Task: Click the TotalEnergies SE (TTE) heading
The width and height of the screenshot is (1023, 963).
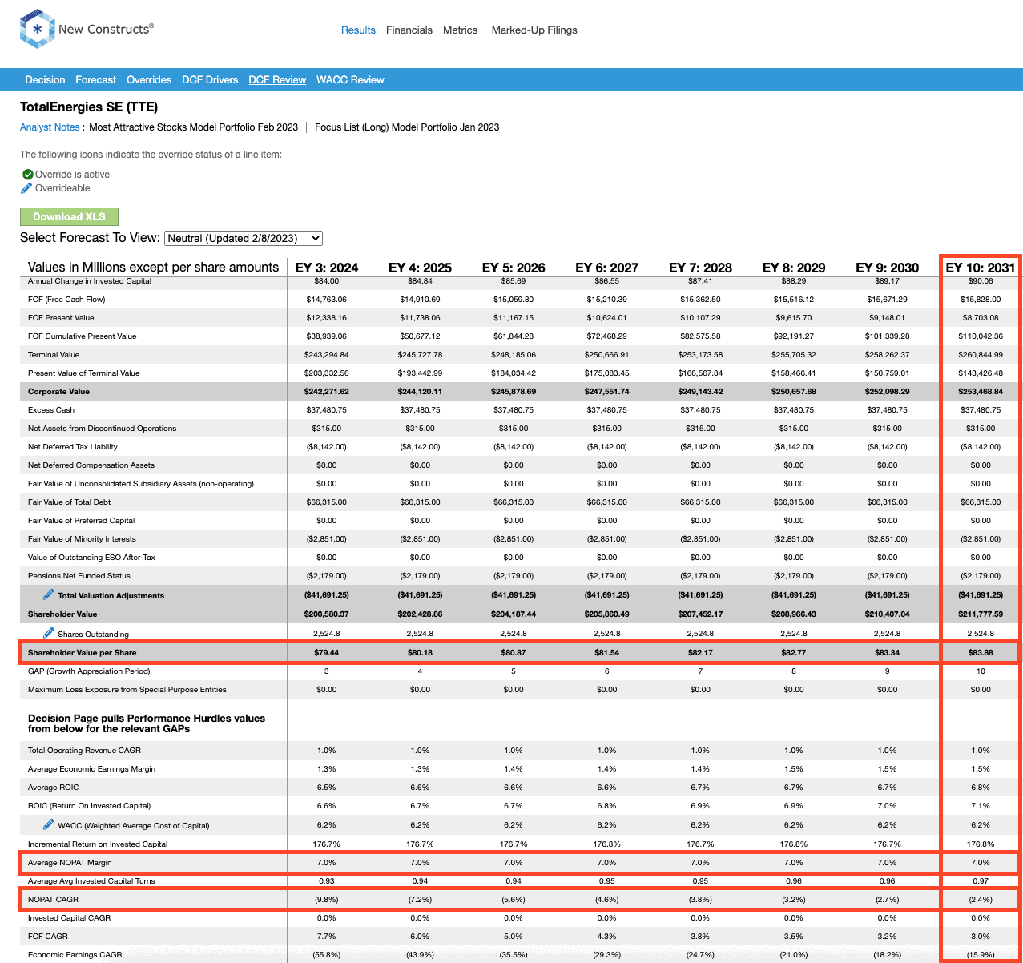Action: point(89,107)
